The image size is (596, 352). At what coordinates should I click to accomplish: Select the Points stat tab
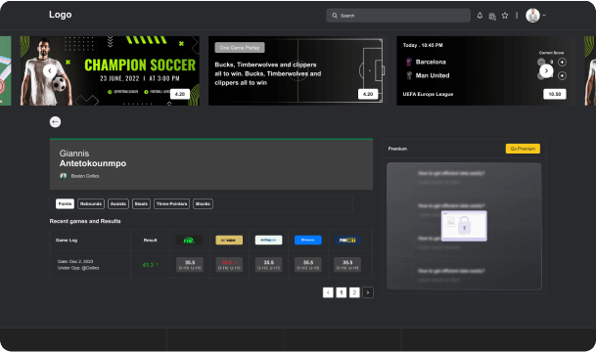coord(65,204)
